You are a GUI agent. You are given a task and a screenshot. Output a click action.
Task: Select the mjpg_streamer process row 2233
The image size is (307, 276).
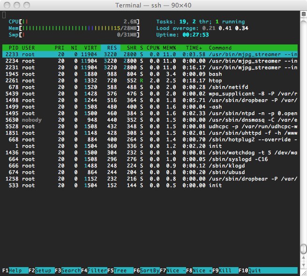(x=150, y=54)
